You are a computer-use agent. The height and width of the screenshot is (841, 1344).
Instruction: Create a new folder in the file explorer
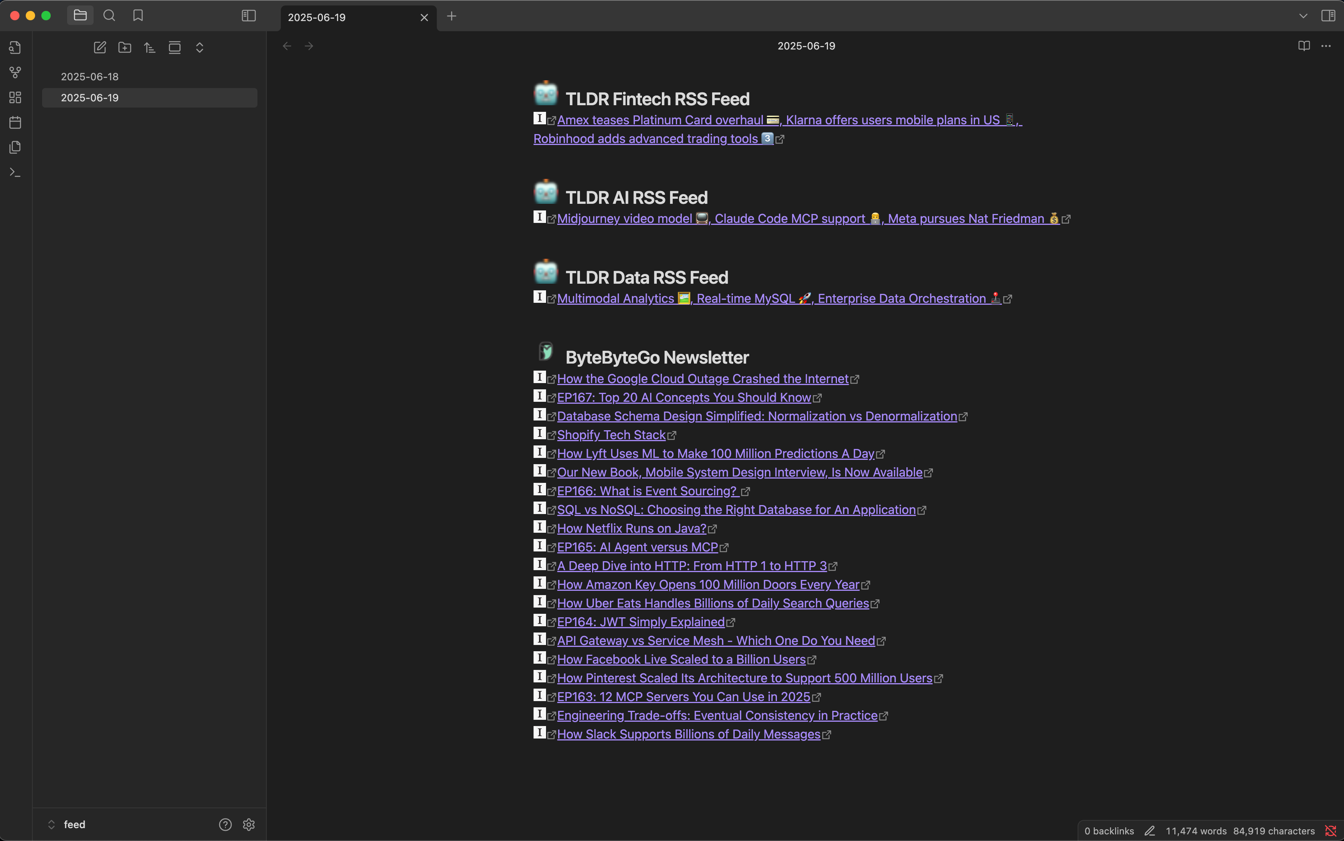tap(125, 47)
